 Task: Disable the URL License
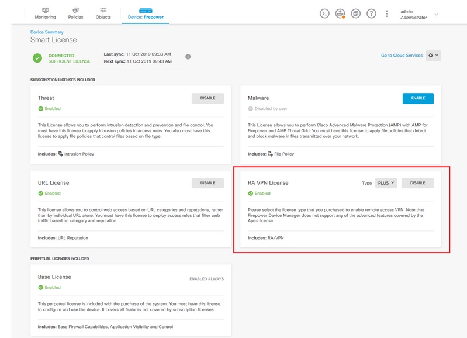pyautogui.click(x=207, y=183)
